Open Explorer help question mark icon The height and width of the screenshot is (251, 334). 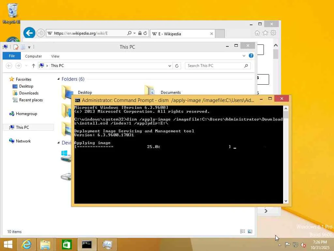251,56
